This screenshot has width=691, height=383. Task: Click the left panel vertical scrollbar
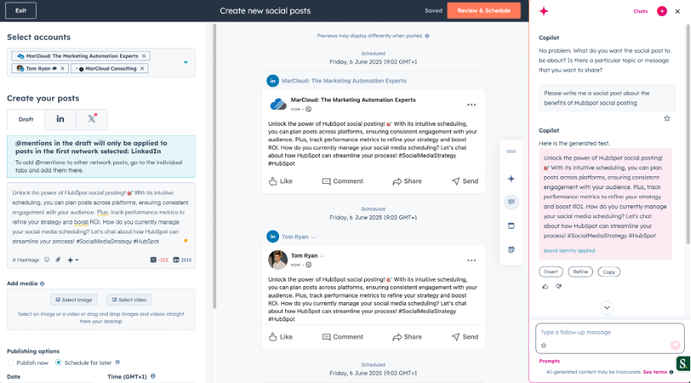coord(215,166)
